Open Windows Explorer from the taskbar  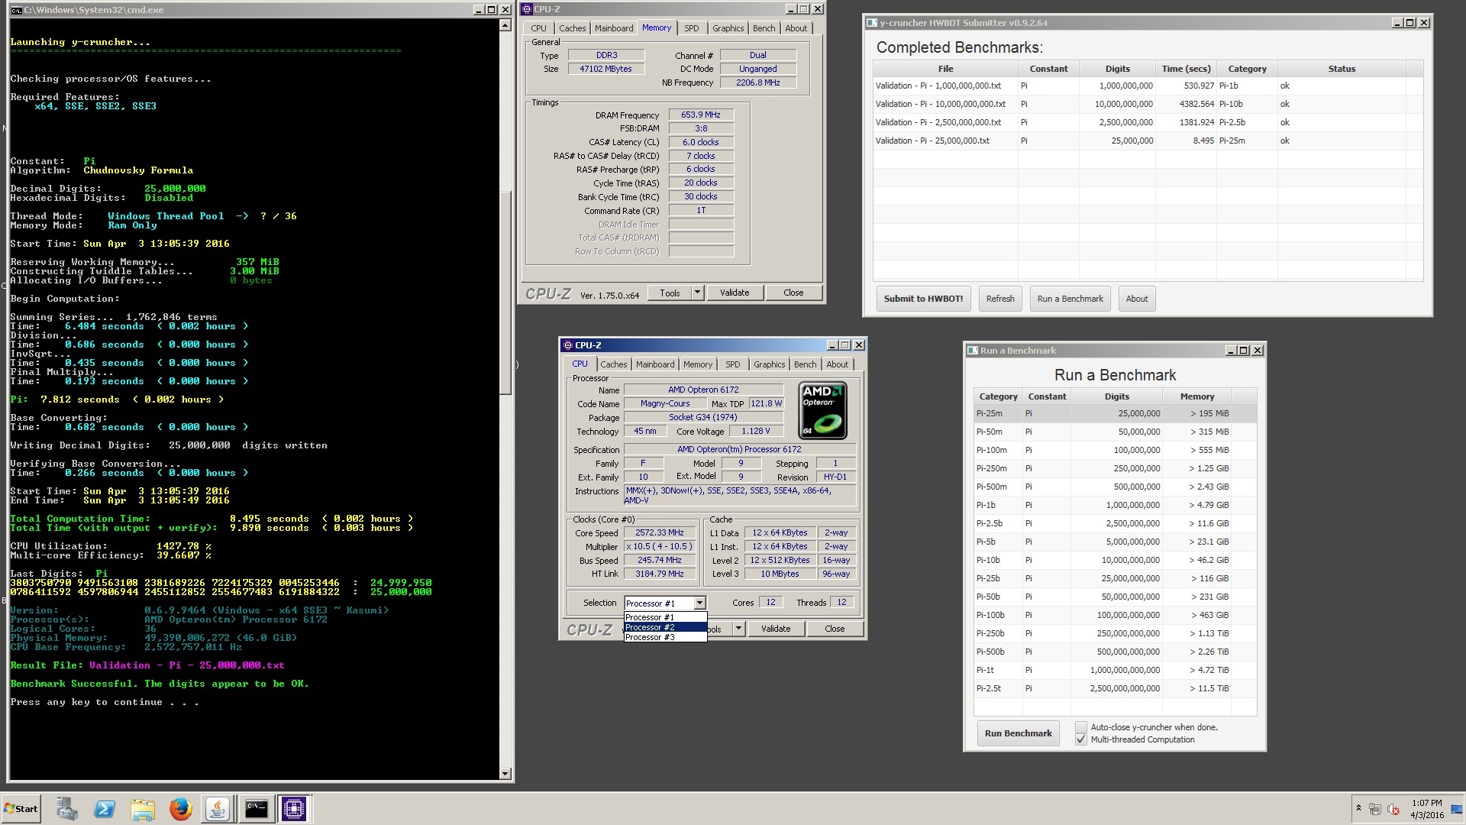[142, 809]
